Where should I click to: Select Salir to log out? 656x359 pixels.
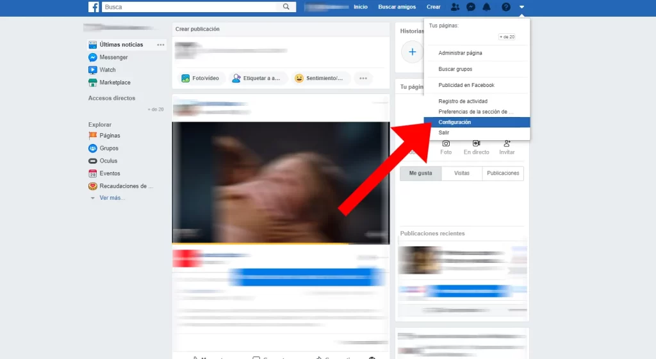tap(444, 132)
